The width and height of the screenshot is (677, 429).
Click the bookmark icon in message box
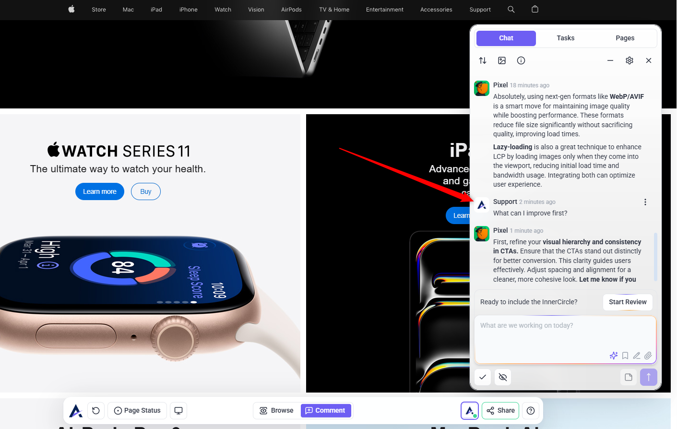(625, 356)
